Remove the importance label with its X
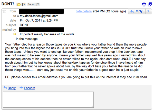Viewport: 154px width, 112px height. point(24,5)
